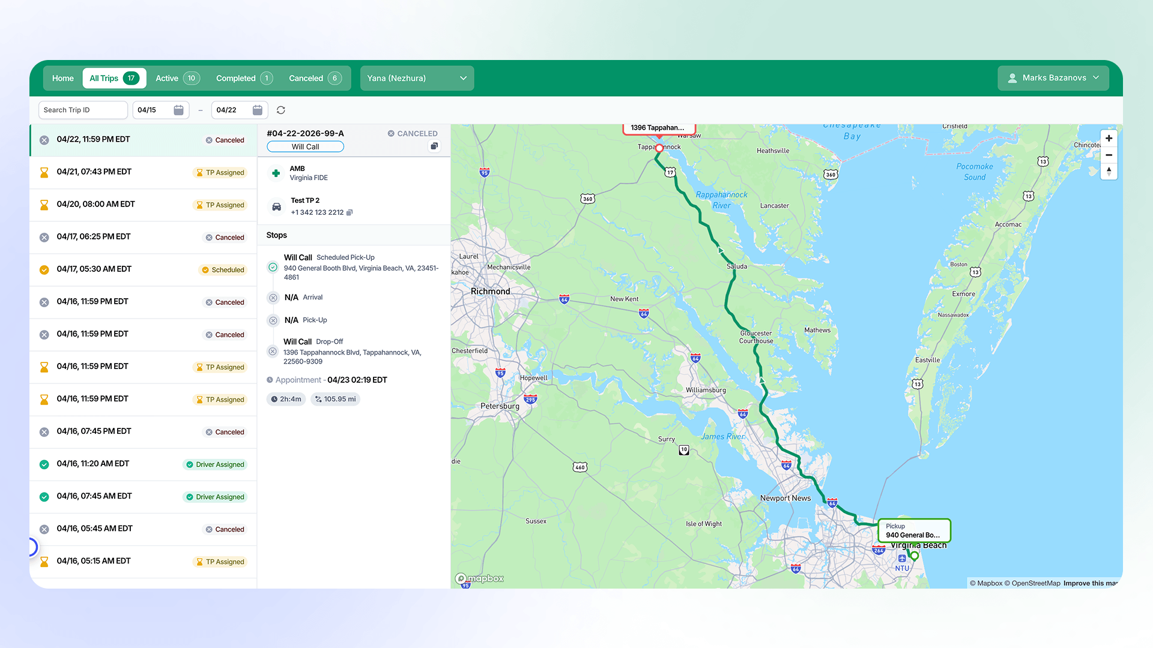Viewport: 1153px width, 648px height.
Task: Copy the phone number +1 342 123 2212
Action: click(350, 212)
